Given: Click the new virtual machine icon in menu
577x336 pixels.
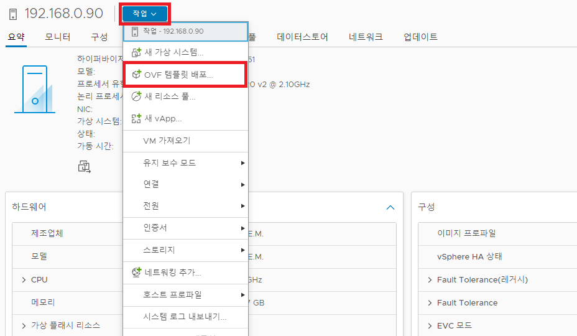Looking at the screenshot, I should click(x=136, y=52).
